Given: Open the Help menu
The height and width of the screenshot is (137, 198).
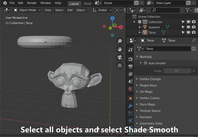Looking at the screenshot, I should pyautogui.click(x=58, y=3).
